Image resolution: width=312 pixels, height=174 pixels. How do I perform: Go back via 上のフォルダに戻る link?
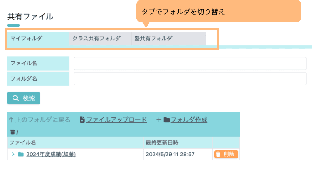43,120
